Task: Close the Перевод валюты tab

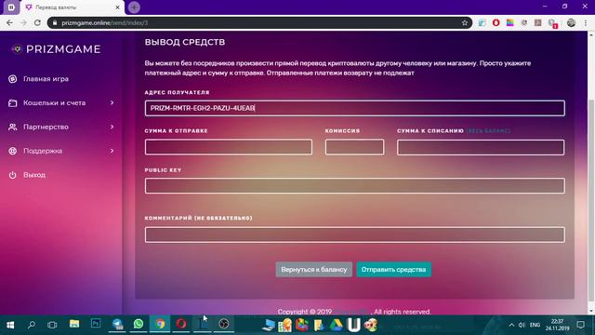Action: [118, 7]
